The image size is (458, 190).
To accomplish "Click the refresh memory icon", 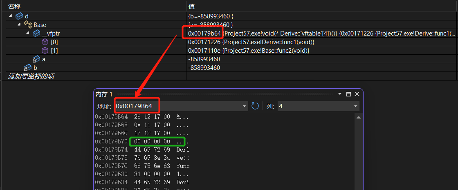I will coord(255,106).
